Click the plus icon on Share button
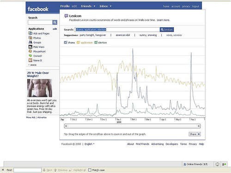The width and height of the screenshot is (231, 173). click(199, 134)
